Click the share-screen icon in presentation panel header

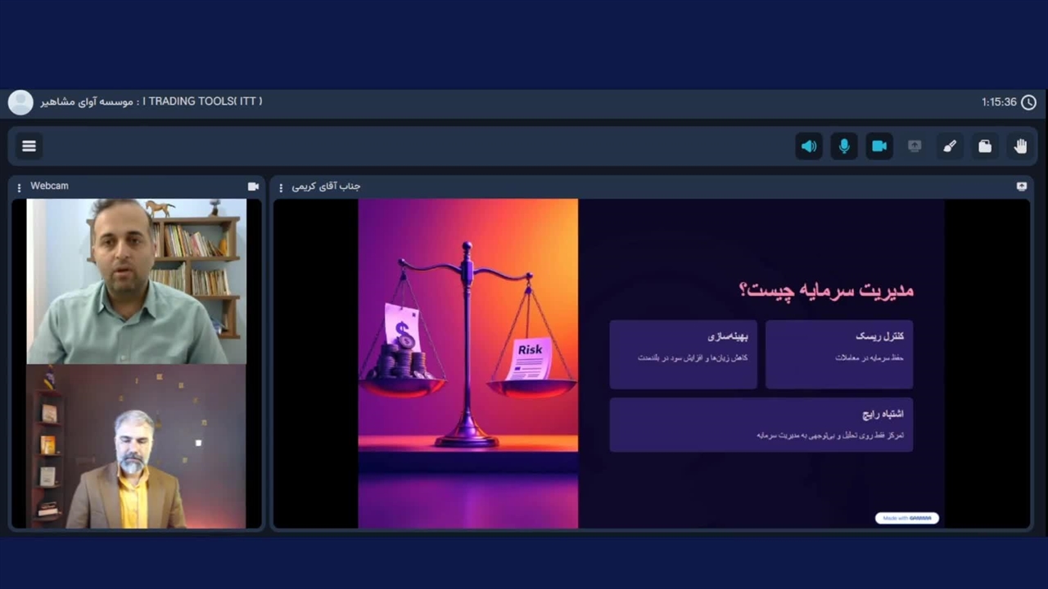pyautogui.click(x=1021, y=187)
